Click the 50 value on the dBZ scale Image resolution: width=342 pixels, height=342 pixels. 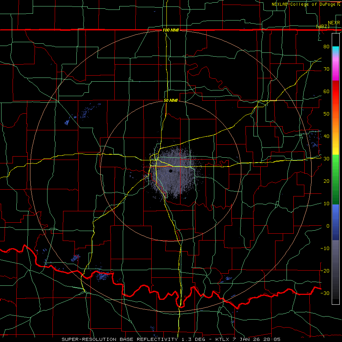pos(326,114)
